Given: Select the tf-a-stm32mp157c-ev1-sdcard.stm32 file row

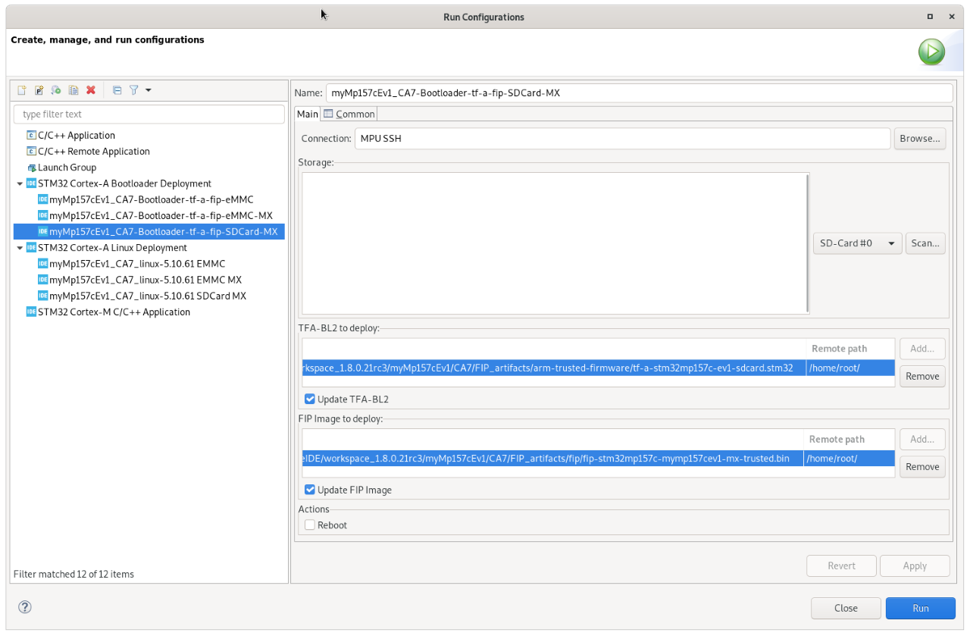Looking at the screenshot, I should (598, 368).
